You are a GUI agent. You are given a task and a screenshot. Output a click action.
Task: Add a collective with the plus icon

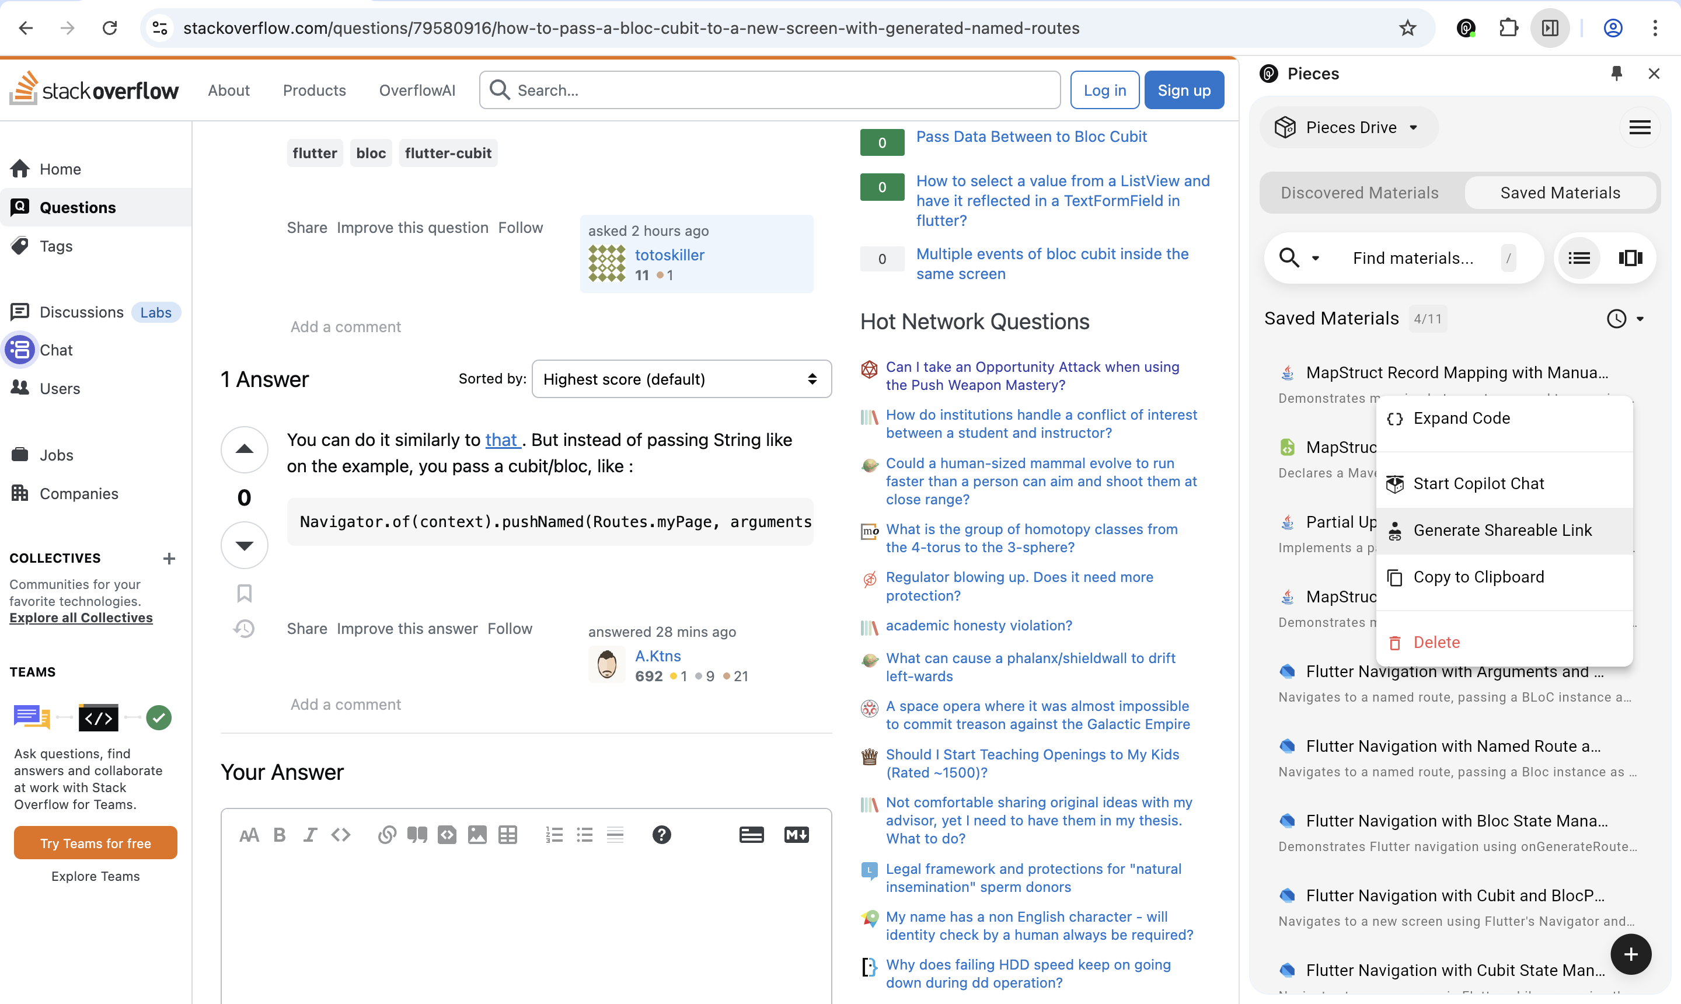click(x=169, y=558)
